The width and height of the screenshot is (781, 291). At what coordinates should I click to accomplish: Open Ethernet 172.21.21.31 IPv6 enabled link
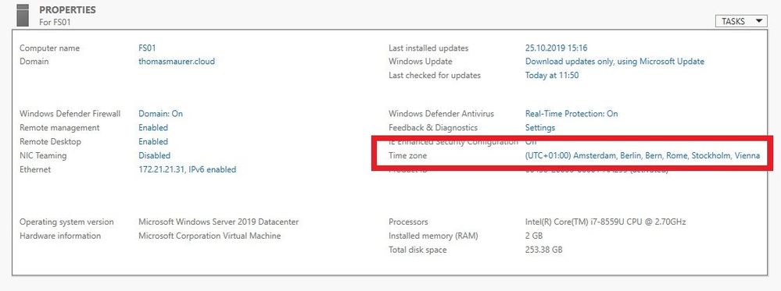click(x=188, y=169)
